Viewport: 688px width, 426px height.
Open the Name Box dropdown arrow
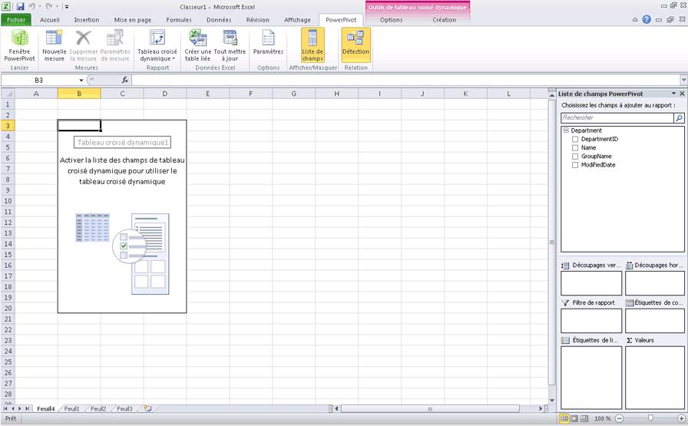(x=81, y=80)
